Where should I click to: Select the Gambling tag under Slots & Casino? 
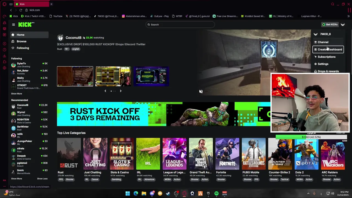[116, 180]
